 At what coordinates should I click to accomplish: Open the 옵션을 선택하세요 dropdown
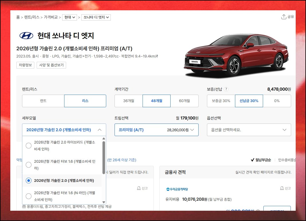click(x=249, y=130)
